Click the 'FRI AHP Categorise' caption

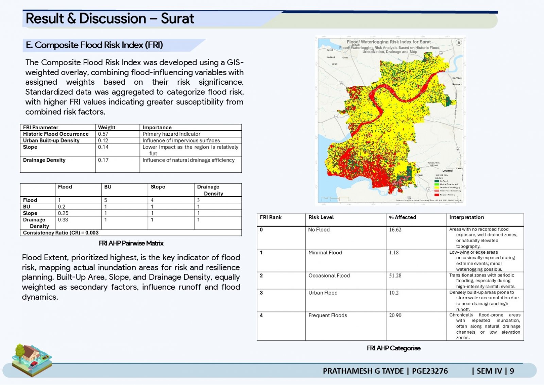tap(394, 348)
